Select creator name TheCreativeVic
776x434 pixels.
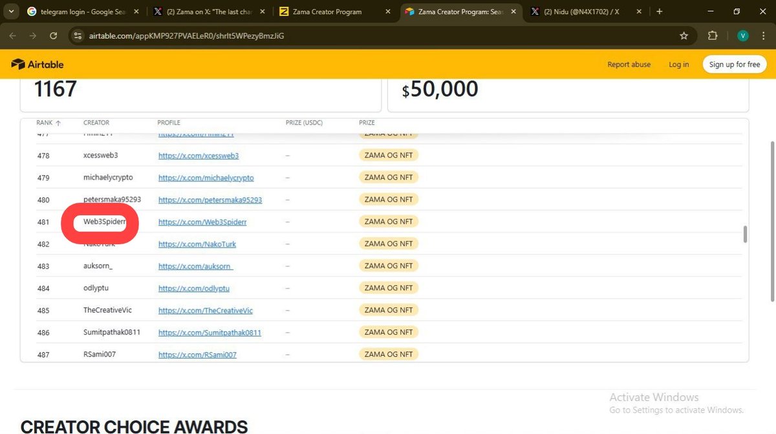pyautogui.click(x=107, y=310)
